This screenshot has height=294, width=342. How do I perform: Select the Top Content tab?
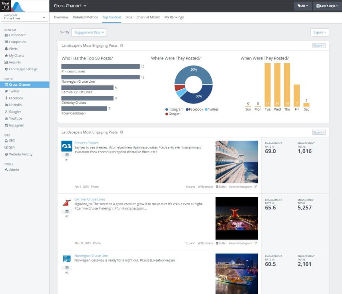click(112, 17)
